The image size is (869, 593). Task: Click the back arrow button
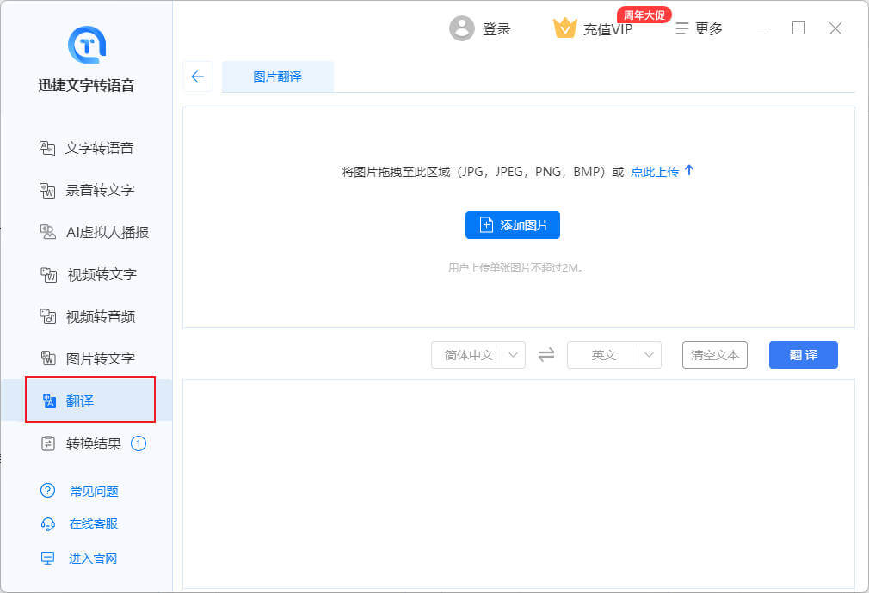[x=197, y=76]
